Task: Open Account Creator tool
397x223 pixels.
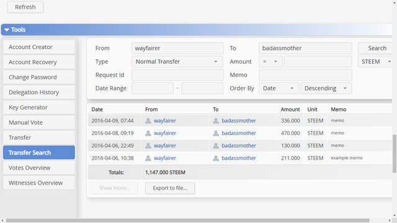Action: tap(39, 47)
